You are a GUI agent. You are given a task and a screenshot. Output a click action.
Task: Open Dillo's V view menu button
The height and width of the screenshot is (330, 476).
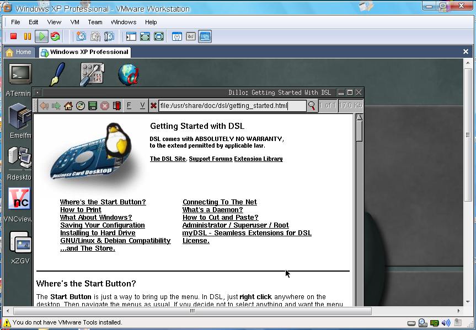coord(142,106)
